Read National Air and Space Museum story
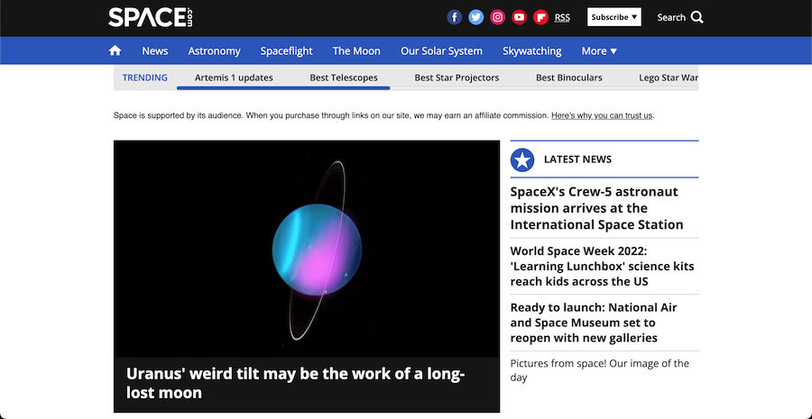 (x=594, y=323)
